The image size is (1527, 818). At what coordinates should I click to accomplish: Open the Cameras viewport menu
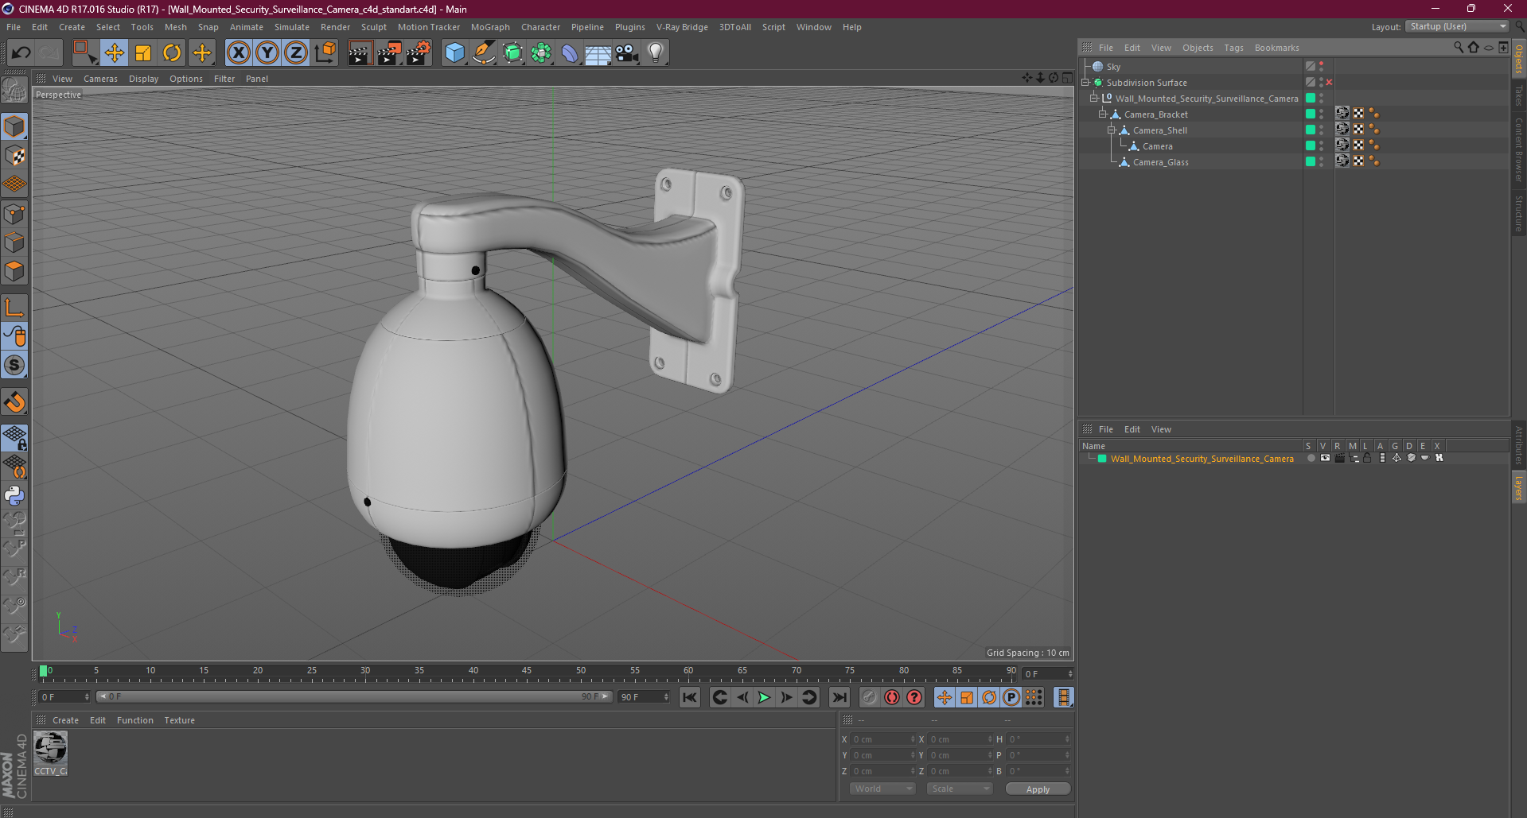(x=100, y=79)
